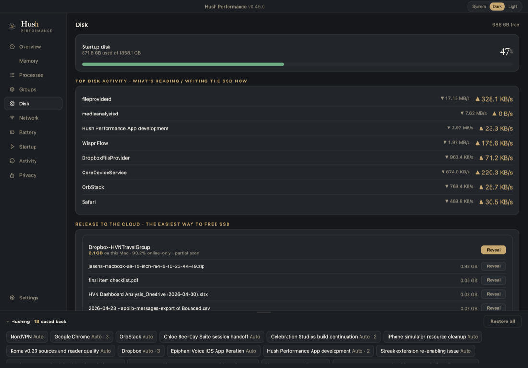Viewport: 528px width, 368px height.
Task: Click the Processes list icon
Action: pos(12,75)
